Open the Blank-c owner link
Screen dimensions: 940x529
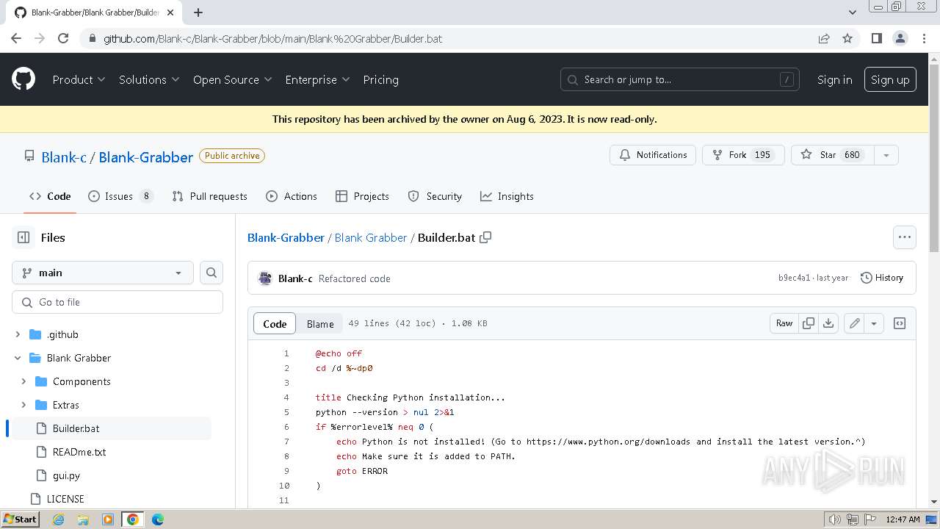pyautogui.click(x=64, y=157)
